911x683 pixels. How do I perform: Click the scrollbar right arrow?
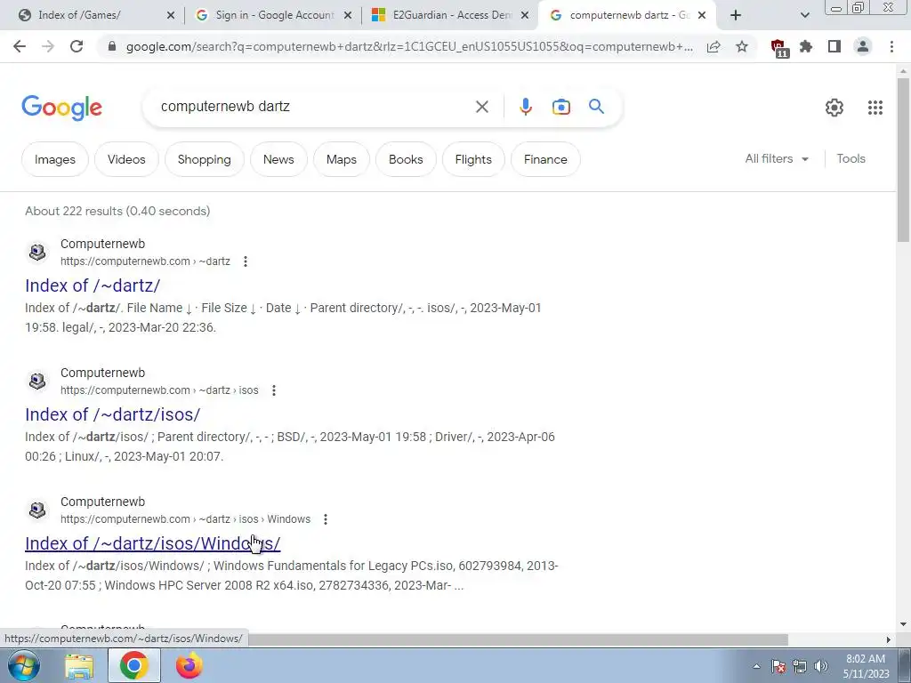[x=888, y=639]
